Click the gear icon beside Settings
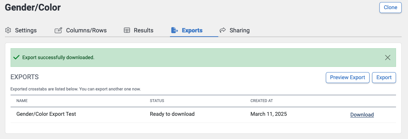This screenshot has width=408, height=139. click(8, 30)
